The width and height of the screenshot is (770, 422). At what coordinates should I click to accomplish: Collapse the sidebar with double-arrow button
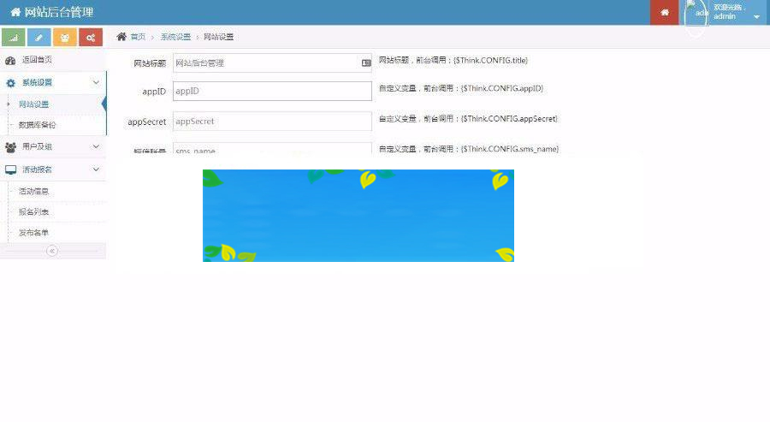(x=52, y=251)
